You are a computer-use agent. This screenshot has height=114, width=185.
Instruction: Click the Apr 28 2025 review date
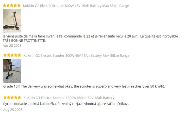pyautogui.click(x=12, y=46)
